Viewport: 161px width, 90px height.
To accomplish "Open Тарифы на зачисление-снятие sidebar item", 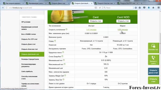I will point(32,85).
